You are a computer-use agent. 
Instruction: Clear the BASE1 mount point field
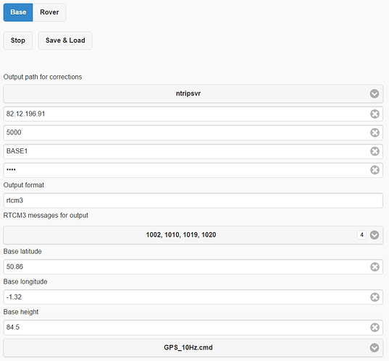375,151
